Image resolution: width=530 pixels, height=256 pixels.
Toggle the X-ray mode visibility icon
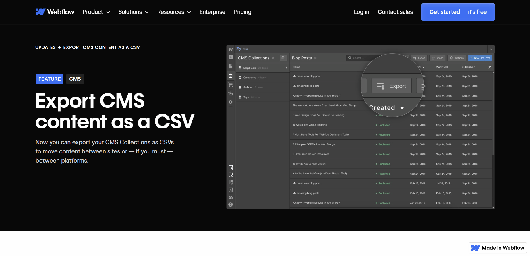[231, 190]
